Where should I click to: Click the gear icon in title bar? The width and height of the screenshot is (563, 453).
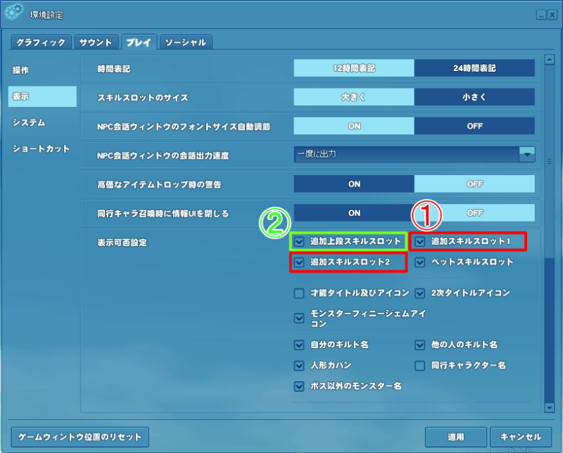(x=14, y=13)
